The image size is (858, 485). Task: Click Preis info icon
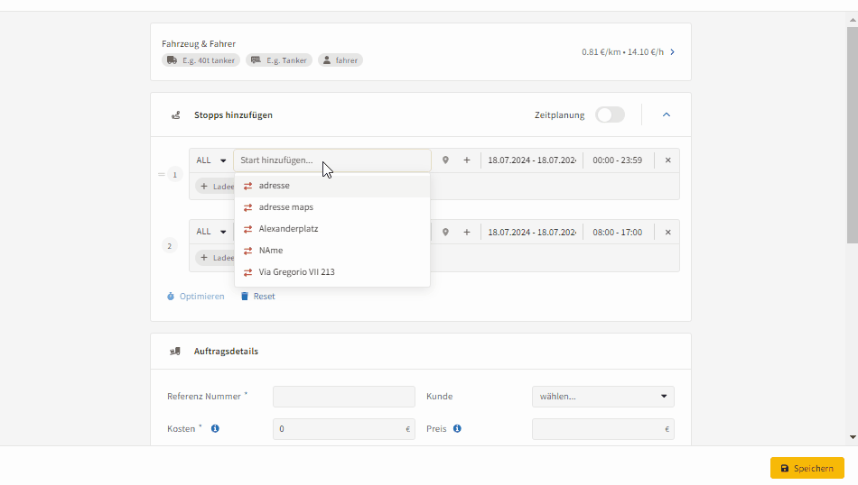tap(457, 429)
